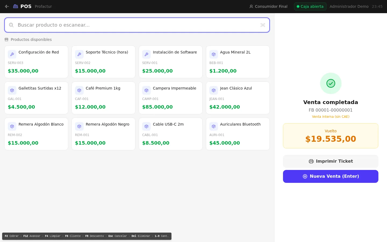Click the plus circle icon on Nueva Venta
This screenshot has width=387, height=242.
[x=305, y=176]
